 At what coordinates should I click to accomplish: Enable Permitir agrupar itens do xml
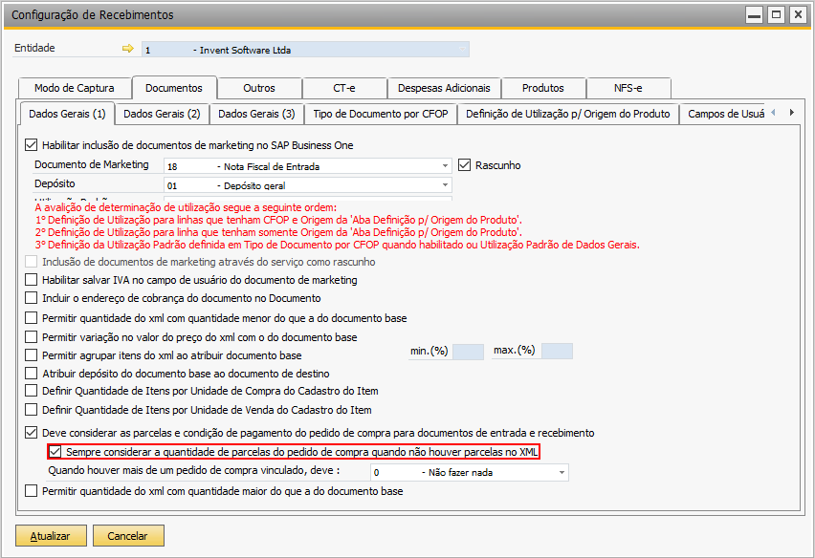tap(32, 355)
